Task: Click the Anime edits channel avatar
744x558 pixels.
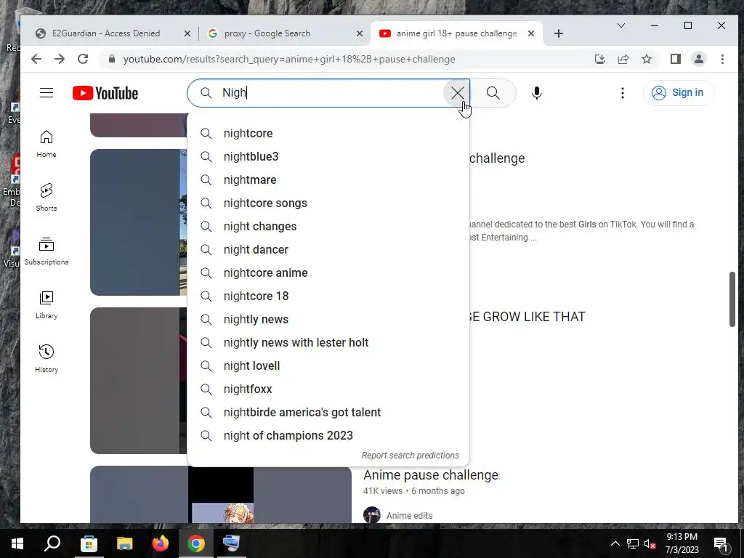Action: [x=371, y=515]
